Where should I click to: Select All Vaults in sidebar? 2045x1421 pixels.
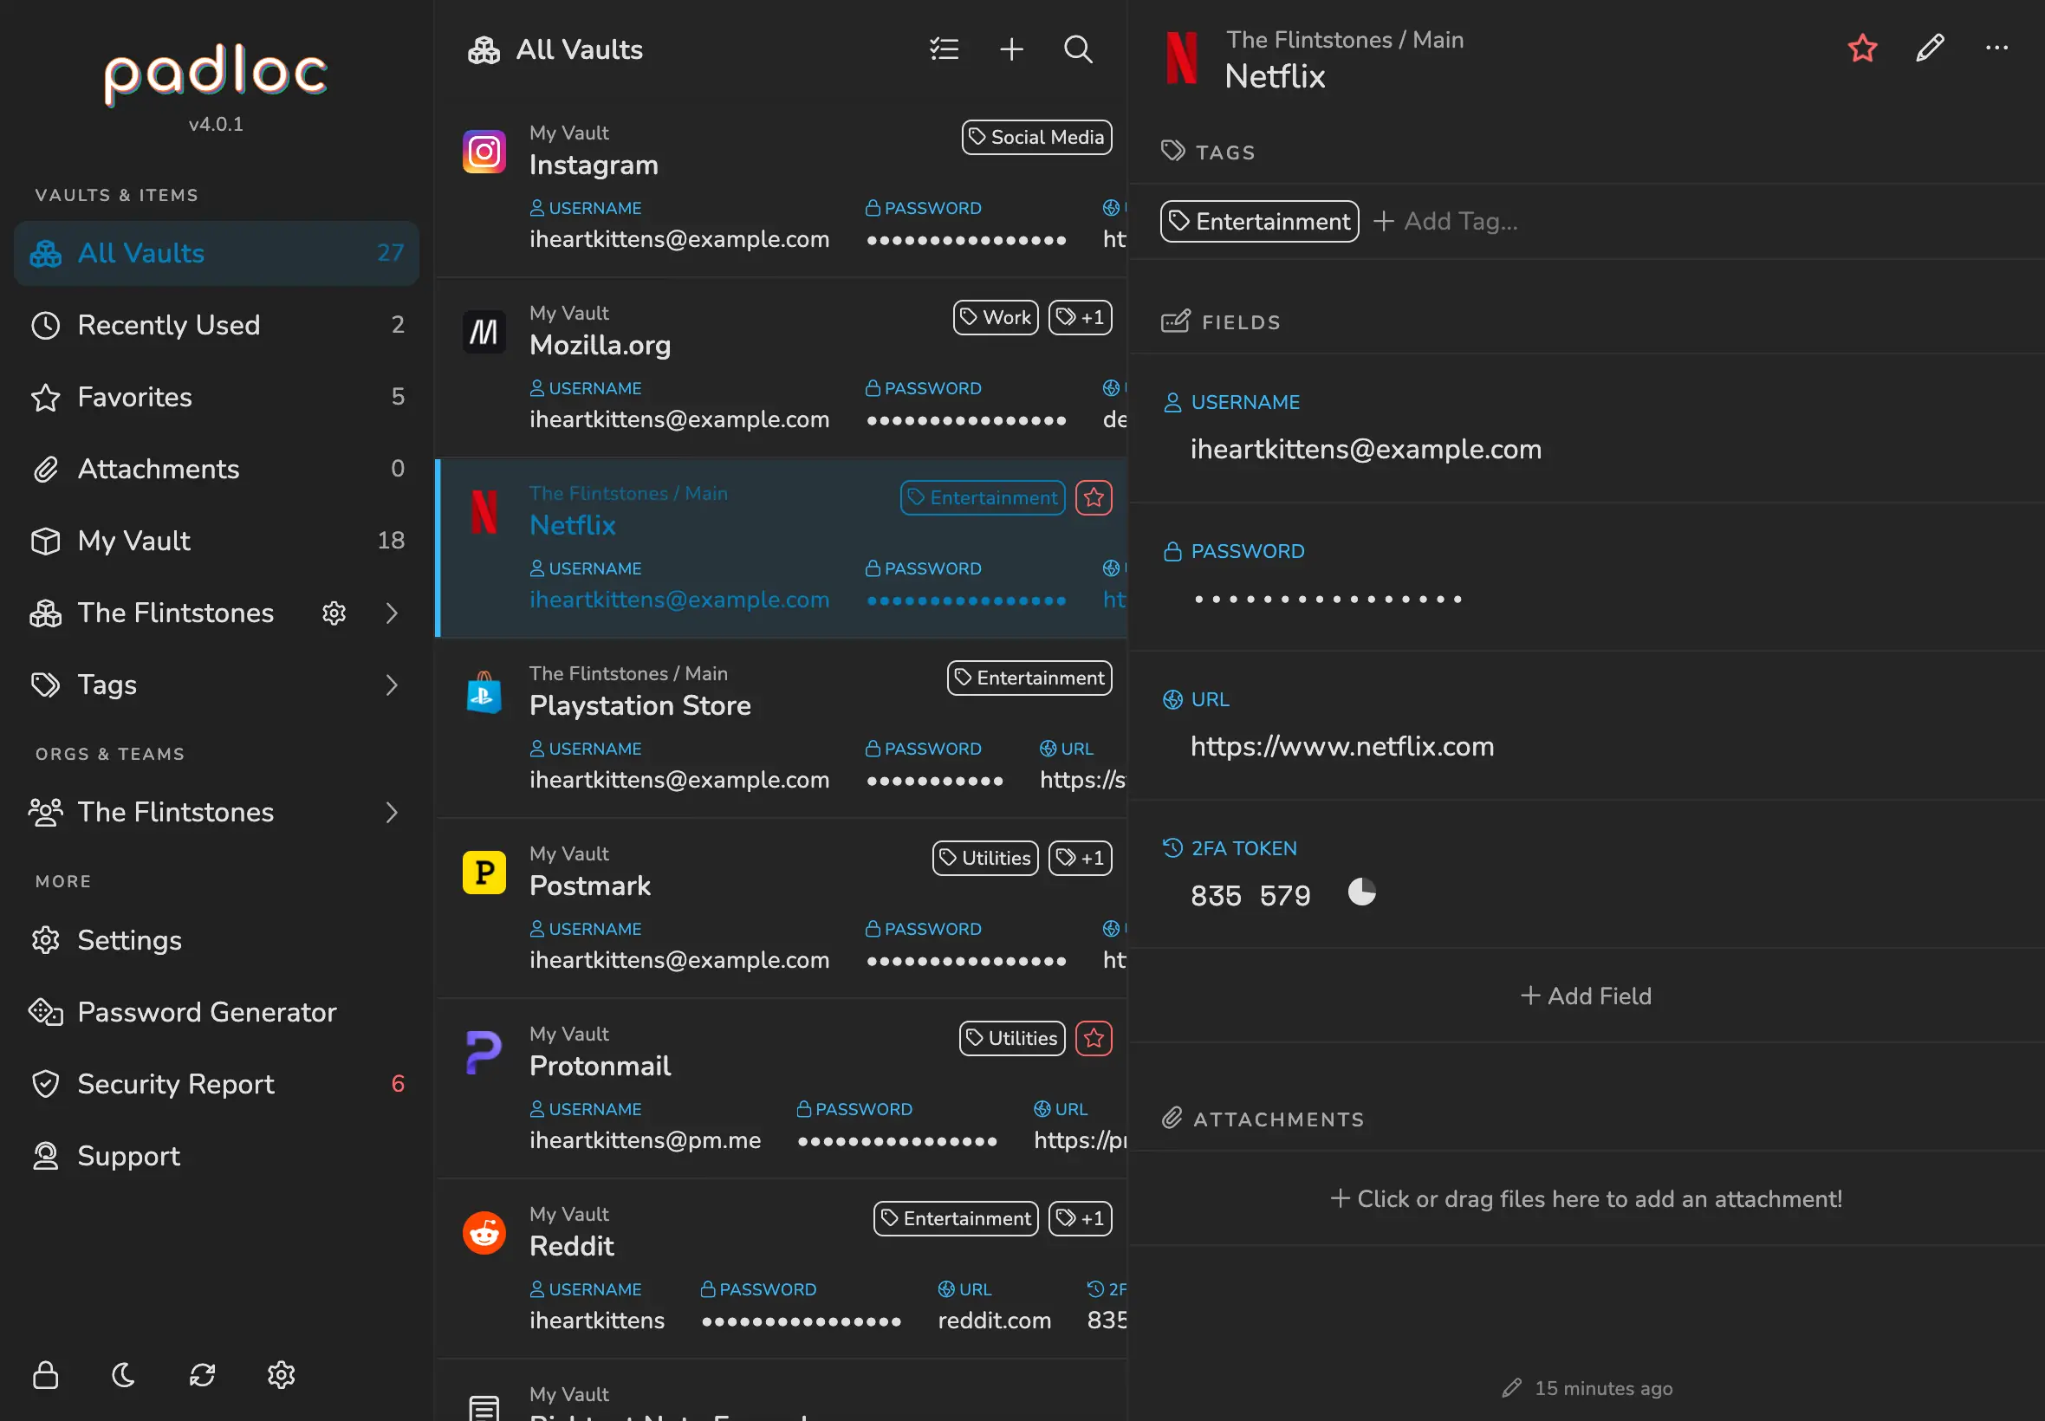pos(217,253)
